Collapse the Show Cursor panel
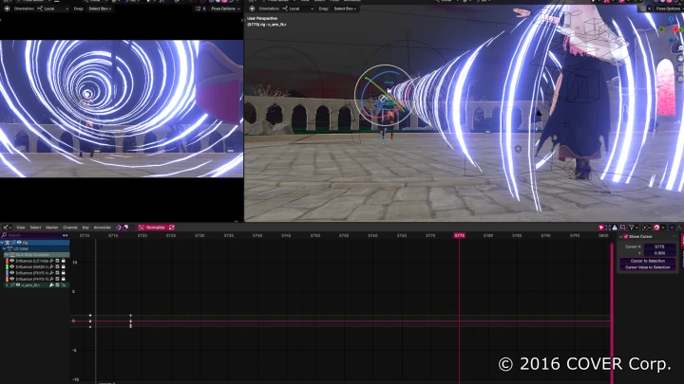Screen dimensions: 684x384 coord(620,237)
